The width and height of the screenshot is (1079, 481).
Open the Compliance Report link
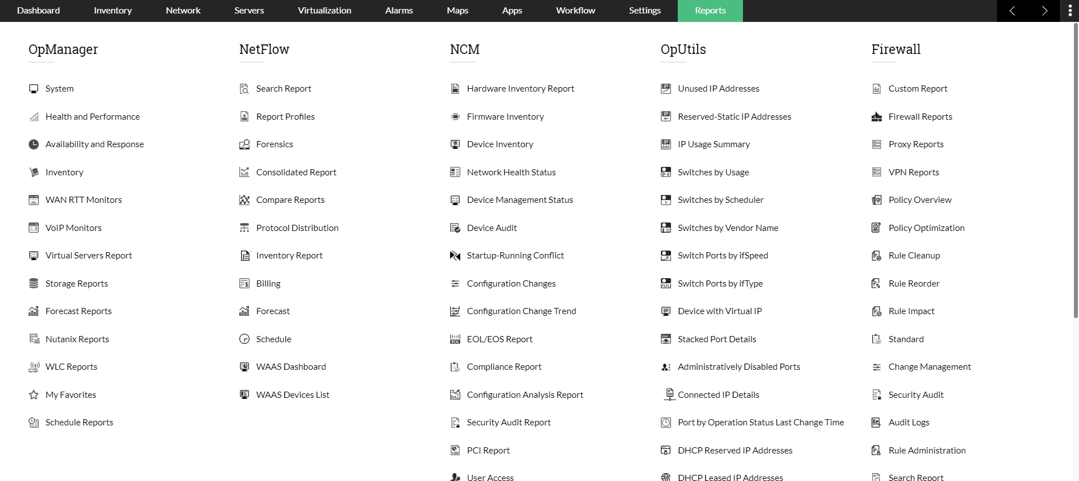coord(504,367)
